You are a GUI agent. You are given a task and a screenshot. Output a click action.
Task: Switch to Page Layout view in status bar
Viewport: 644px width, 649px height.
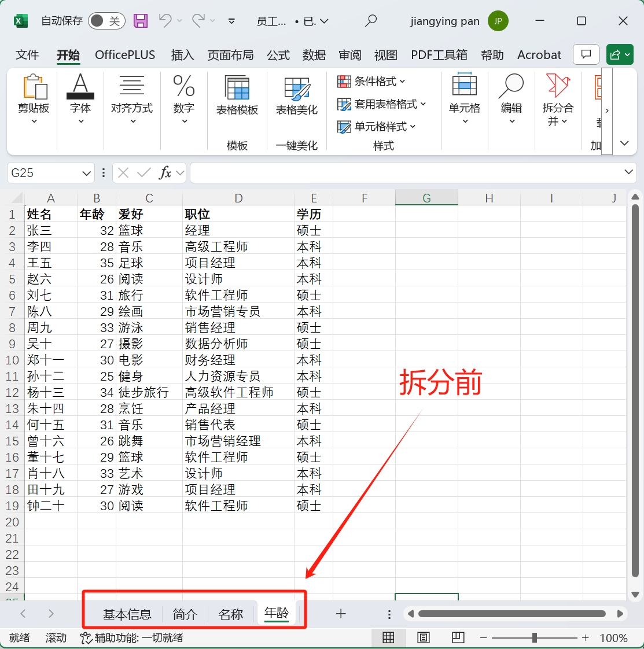pyautogui.click(x=423, y=637)
